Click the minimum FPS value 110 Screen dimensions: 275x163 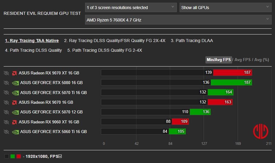click(x=185, y=112)
